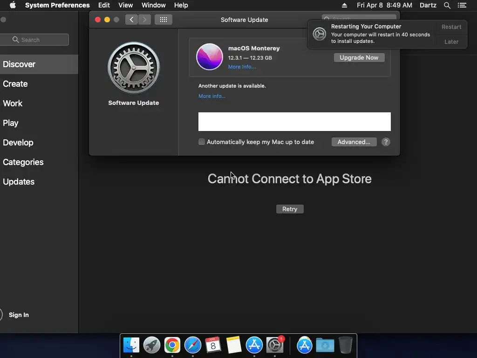
Task: Open Software Update help question mark
Action: [x=386, y=142]
